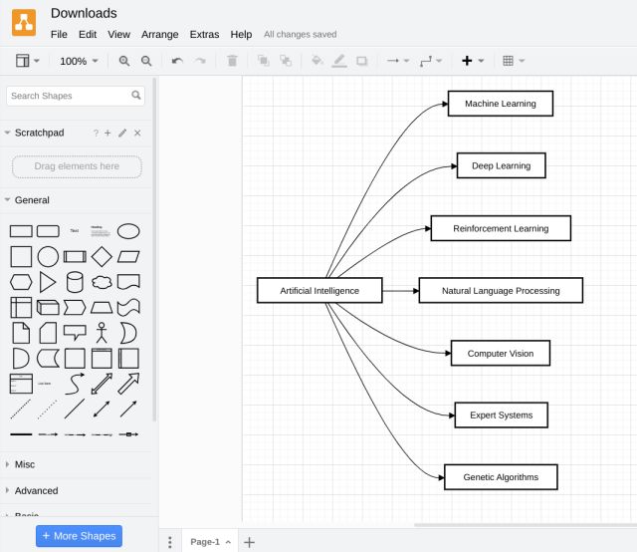Select the Hexagon shape in General palette
The height and width of the screenshot is (552, 637).
click(x=21, y=282)
